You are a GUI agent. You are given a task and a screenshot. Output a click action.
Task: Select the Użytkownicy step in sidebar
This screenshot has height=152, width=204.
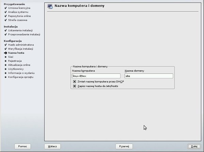click(16, 69)
